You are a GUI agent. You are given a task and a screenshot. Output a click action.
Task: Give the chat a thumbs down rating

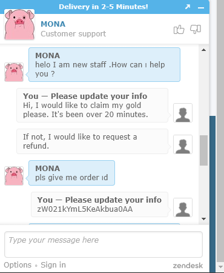pos(196,29)
